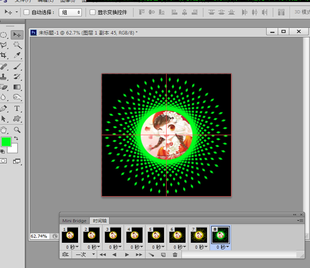Duplicate the selected animation frame

point(163,254)
